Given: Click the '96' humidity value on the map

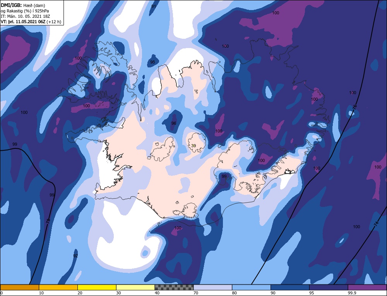Looking at the screenshot, I should [x=174, y=123].
